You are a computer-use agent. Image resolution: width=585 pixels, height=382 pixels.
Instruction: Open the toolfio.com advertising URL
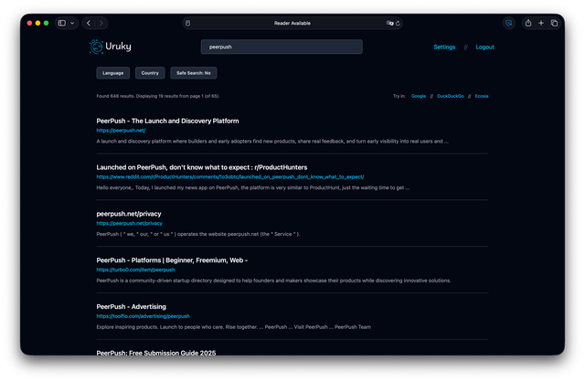pos(143,316)
